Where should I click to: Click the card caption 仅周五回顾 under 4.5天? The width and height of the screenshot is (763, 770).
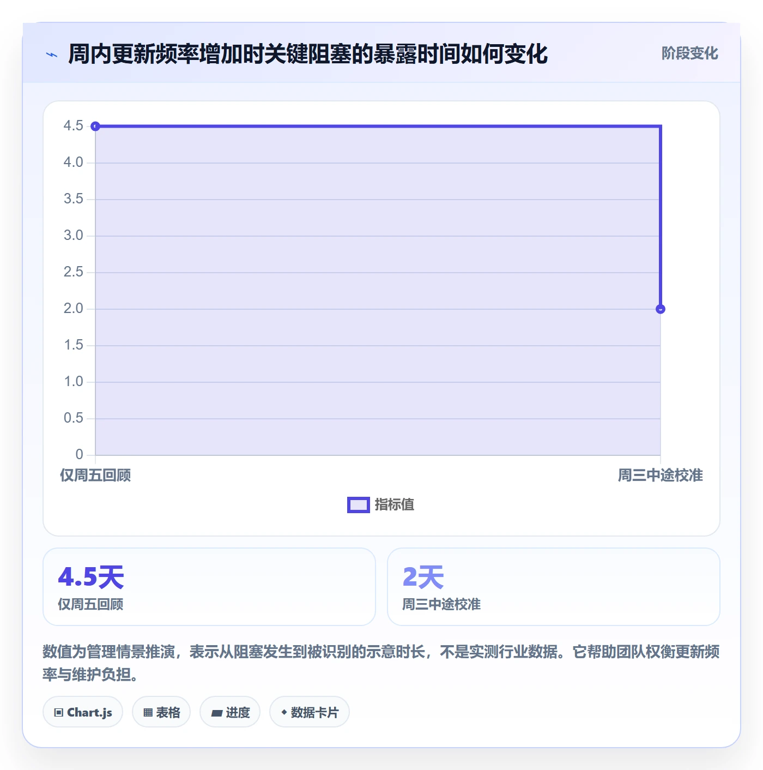(90, 604)
